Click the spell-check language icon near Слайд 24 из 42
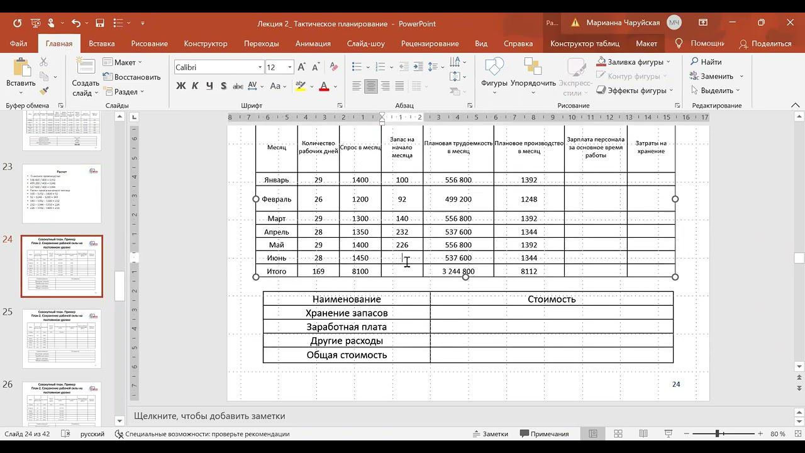 pyautogui.click(x=65, y=434)
